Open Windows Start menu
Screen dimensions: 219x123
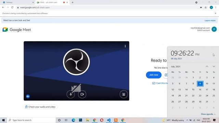[x=3, y=120]
